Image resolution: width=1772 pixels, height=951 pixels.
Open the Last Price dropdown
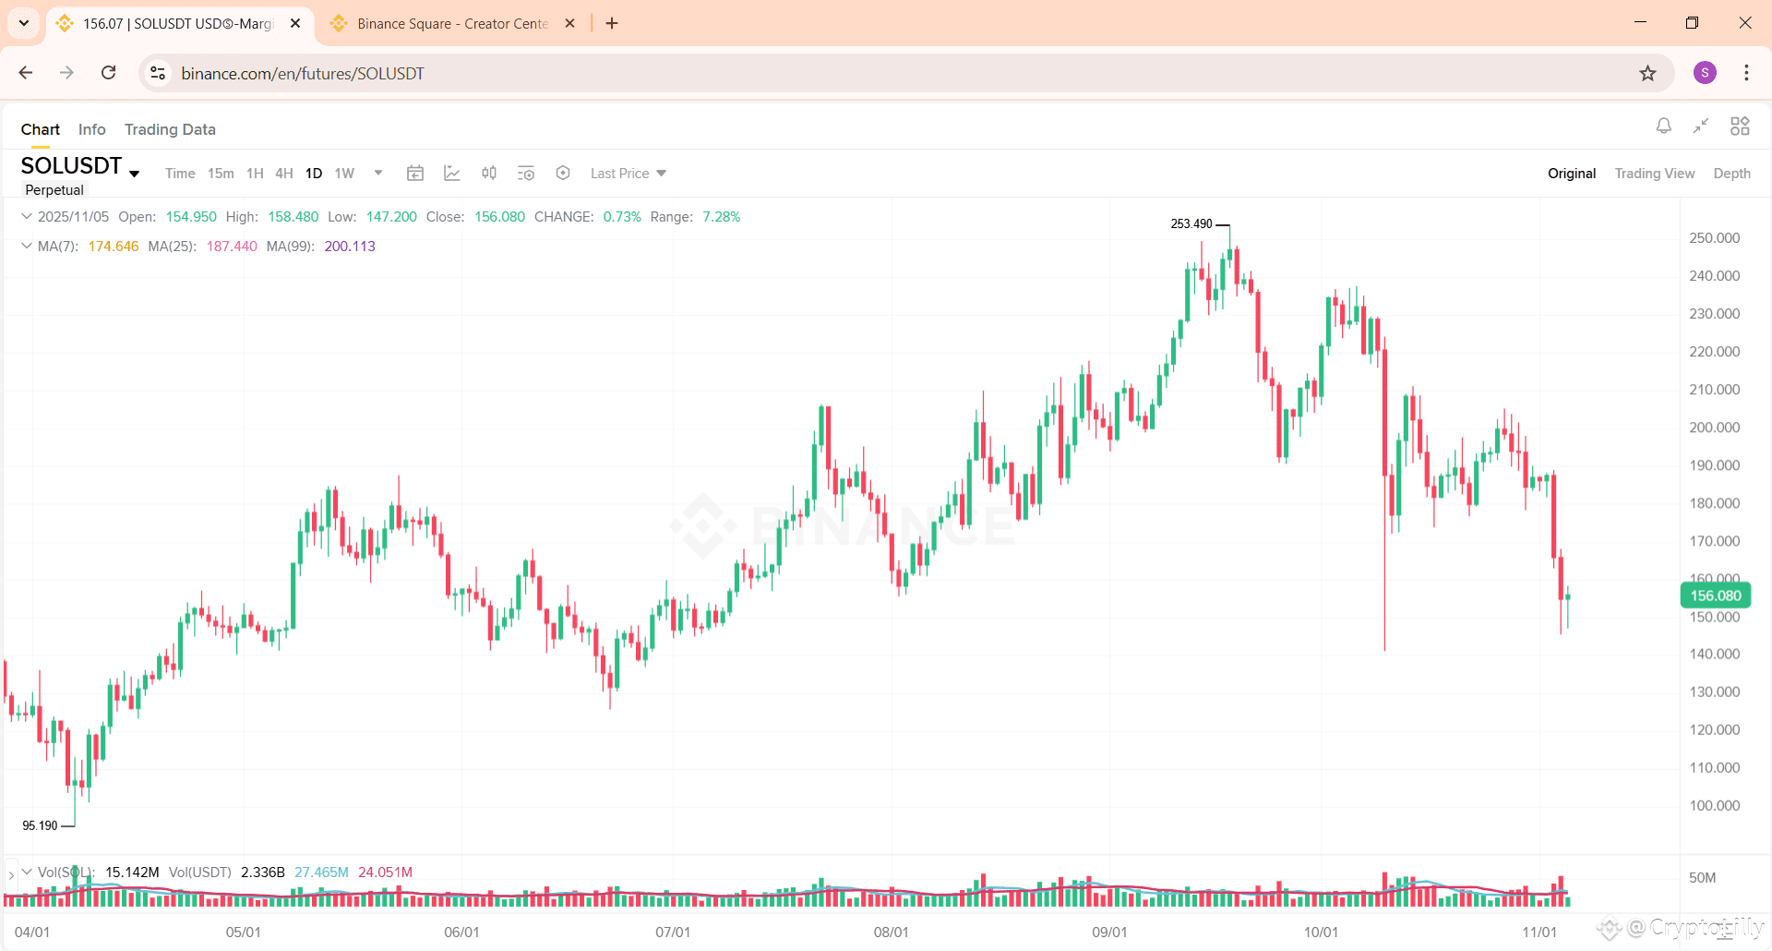point(629,173)
